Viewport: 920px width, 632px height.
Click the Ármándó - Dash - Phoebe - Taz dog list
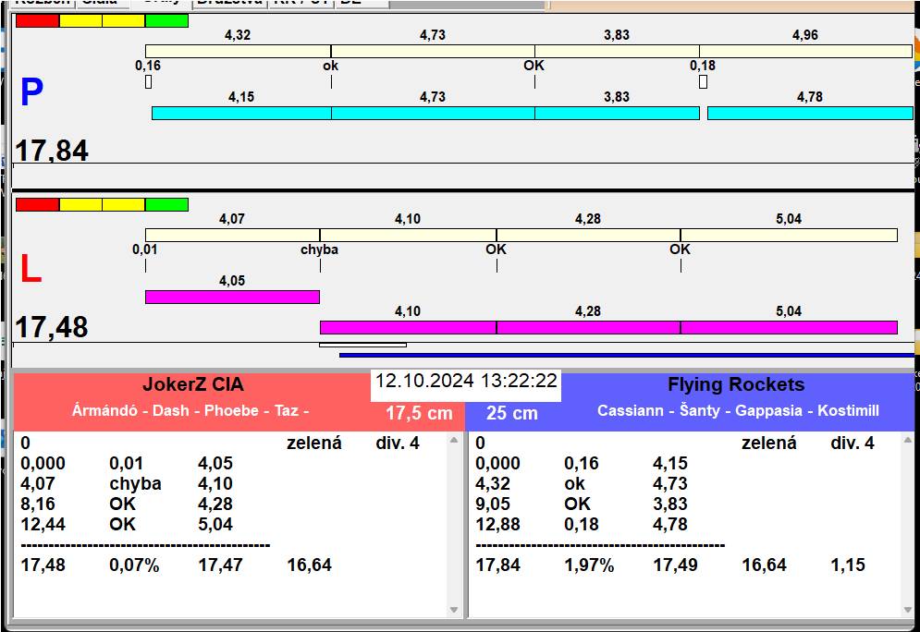[x=190, y=410]
